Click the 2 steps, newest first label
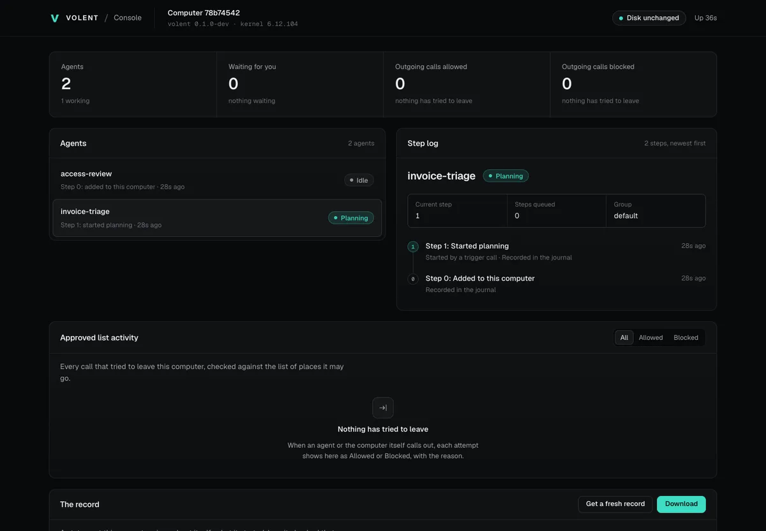Viewport: 766px width, 531px height. [675, 143]
